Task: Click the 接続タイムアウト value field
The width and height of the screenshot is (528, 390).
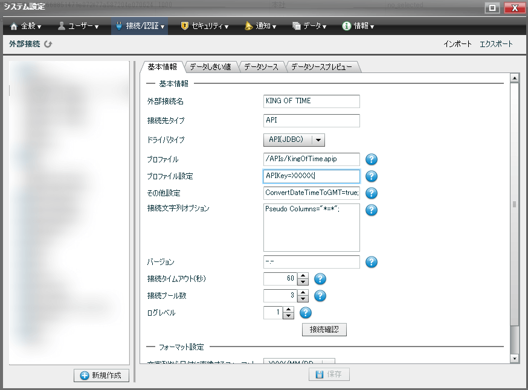Action: tap(280, 279)
